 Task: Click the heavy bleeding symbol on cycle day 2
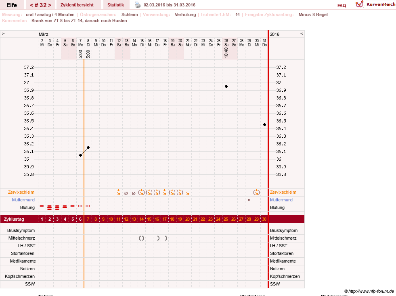(50, 207)
